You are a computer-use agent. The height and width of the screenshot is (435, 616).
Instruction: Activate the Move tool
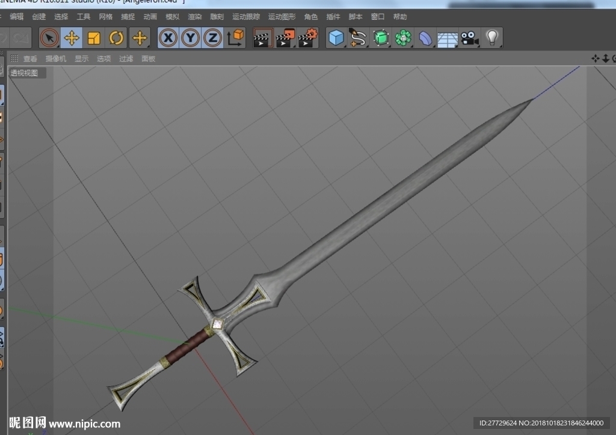[x=72, y=38]
